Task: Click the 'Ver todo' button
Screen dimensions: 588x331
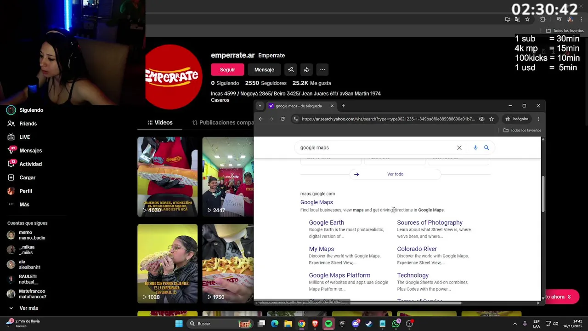Action: 395,174
